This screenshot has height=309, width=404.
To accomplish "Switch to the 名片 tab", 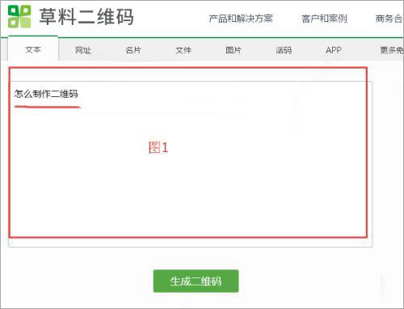I will (133, 50).
